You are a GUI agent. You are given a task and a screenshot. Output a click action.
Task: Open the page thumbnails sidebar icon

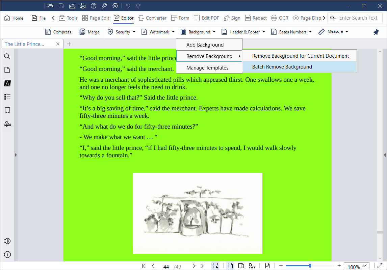(7, 70)
